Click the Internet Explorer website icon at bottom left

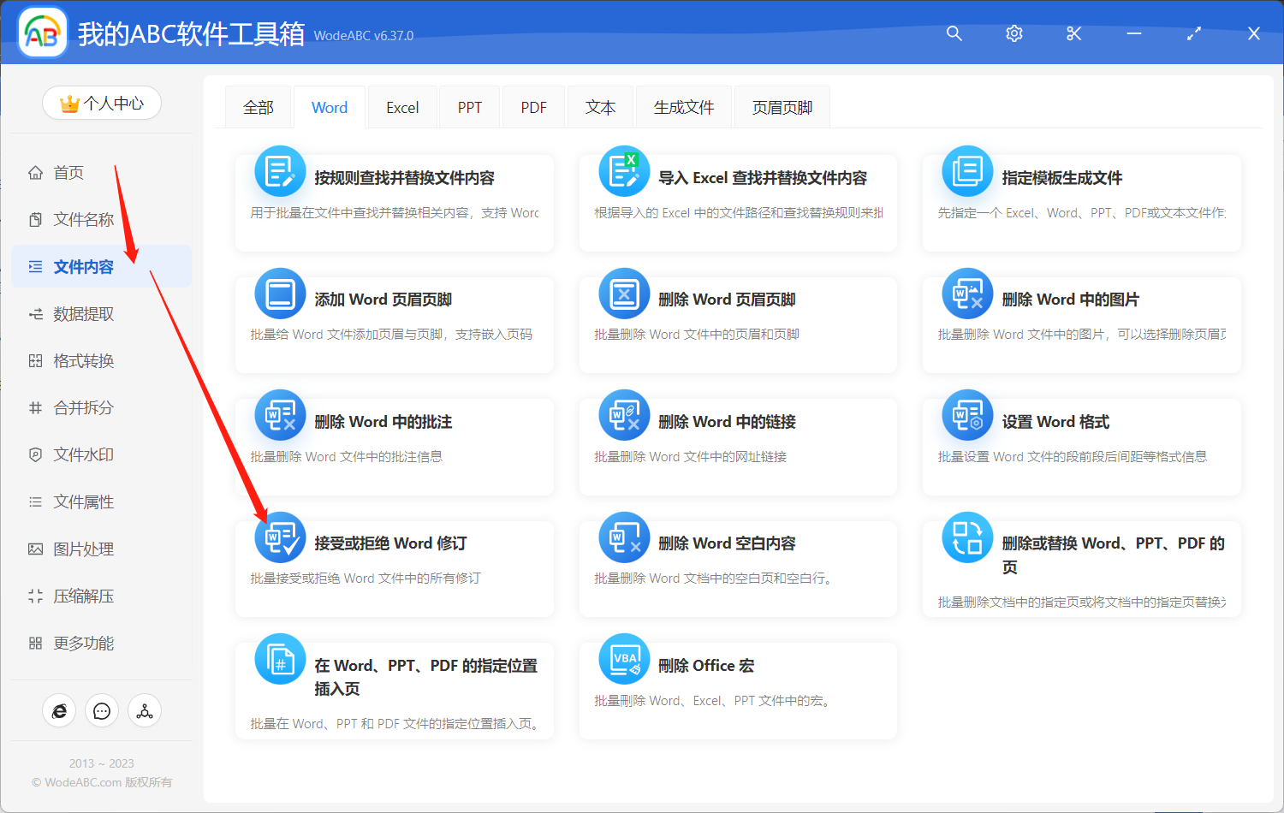[x=59, y=710]
